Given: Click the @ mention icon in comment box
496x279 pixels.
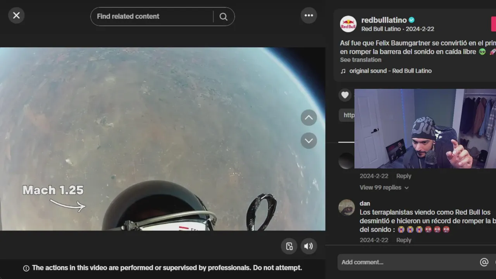Looking at the screenshot, I should 484,262.
